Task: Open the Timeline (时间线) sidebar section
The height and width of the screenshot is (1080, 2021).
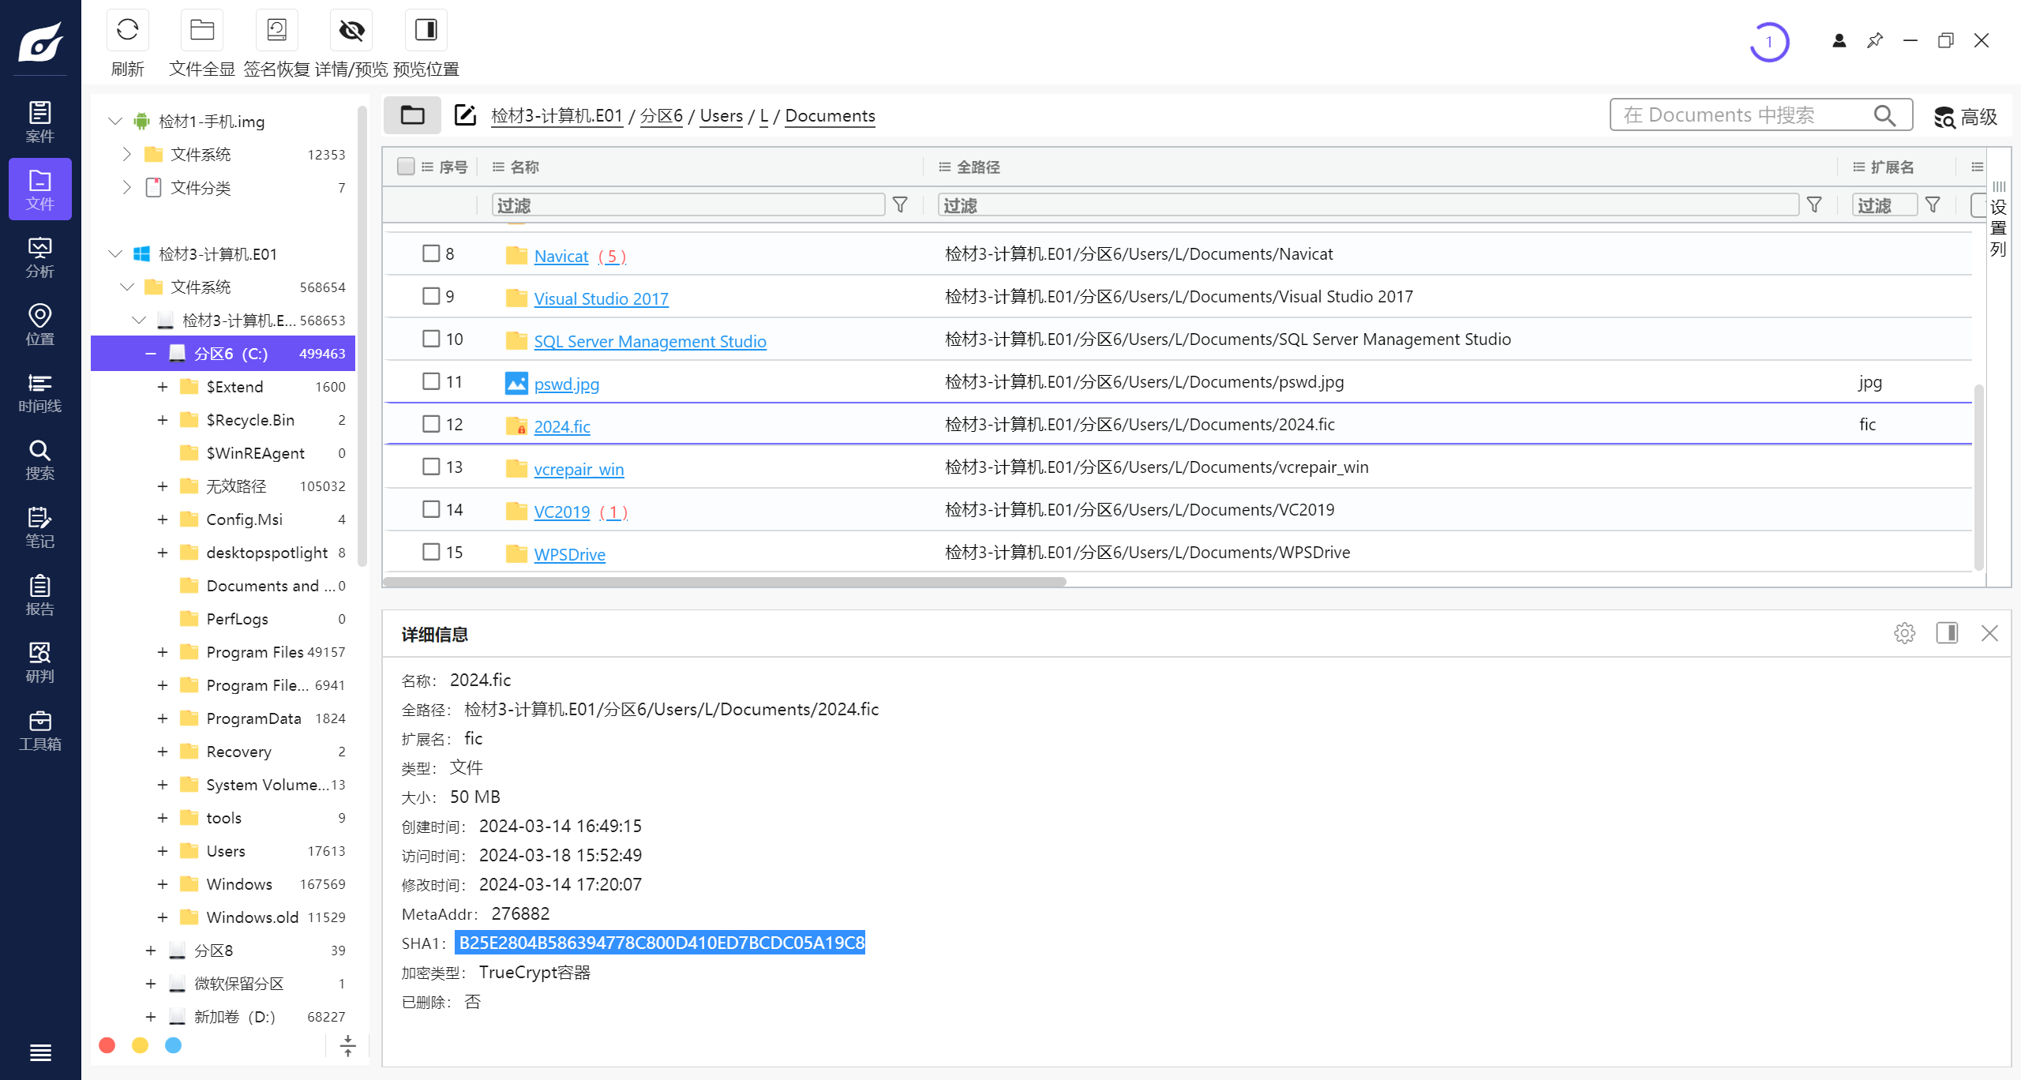Action: 39,392
